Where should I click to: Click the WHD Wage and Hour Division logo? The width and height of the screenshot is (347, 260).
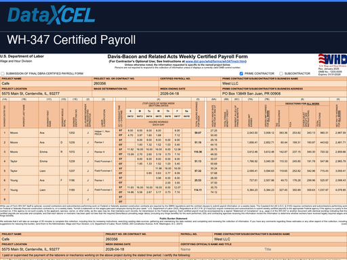coord(333,60)
